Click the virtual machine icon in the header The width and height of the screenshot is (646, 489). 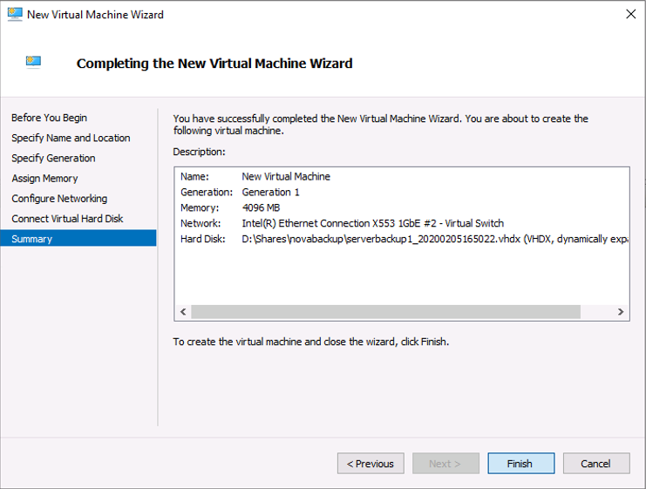coord(34,63)
